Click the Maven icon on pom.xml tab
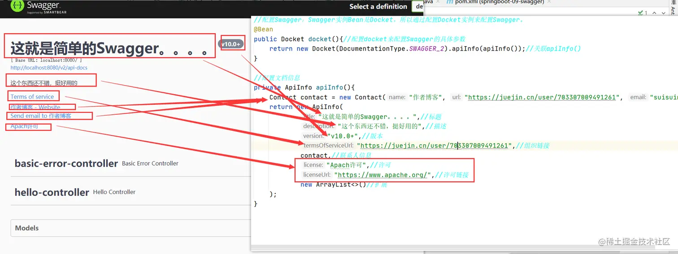Screen dimensions: 678x254 click(x=449, y=2)
